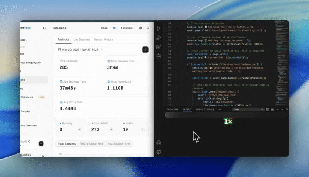
Task: Open the Discord community icon
Action: point(114,28)
